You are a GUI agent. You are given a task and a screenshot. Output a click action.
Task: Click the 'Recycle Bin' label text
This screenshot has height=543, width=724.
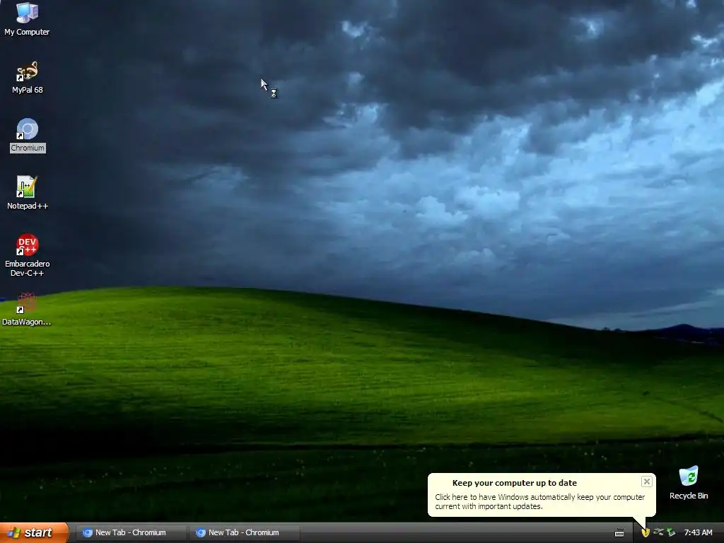coord(689,496)
